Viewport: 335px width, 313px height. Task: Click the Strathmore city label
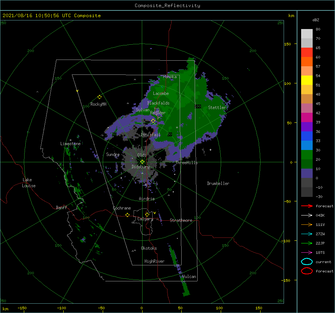181,220
